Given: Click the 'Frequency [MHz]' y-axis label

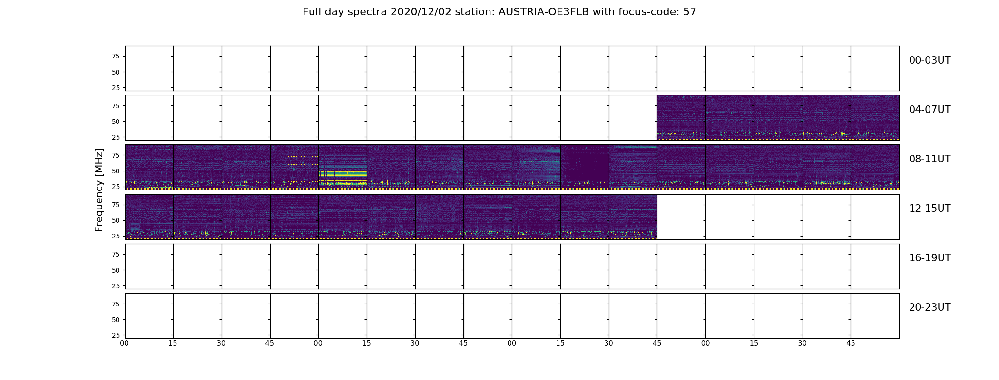Looking at the screenshot, I should tap(99, 190).
